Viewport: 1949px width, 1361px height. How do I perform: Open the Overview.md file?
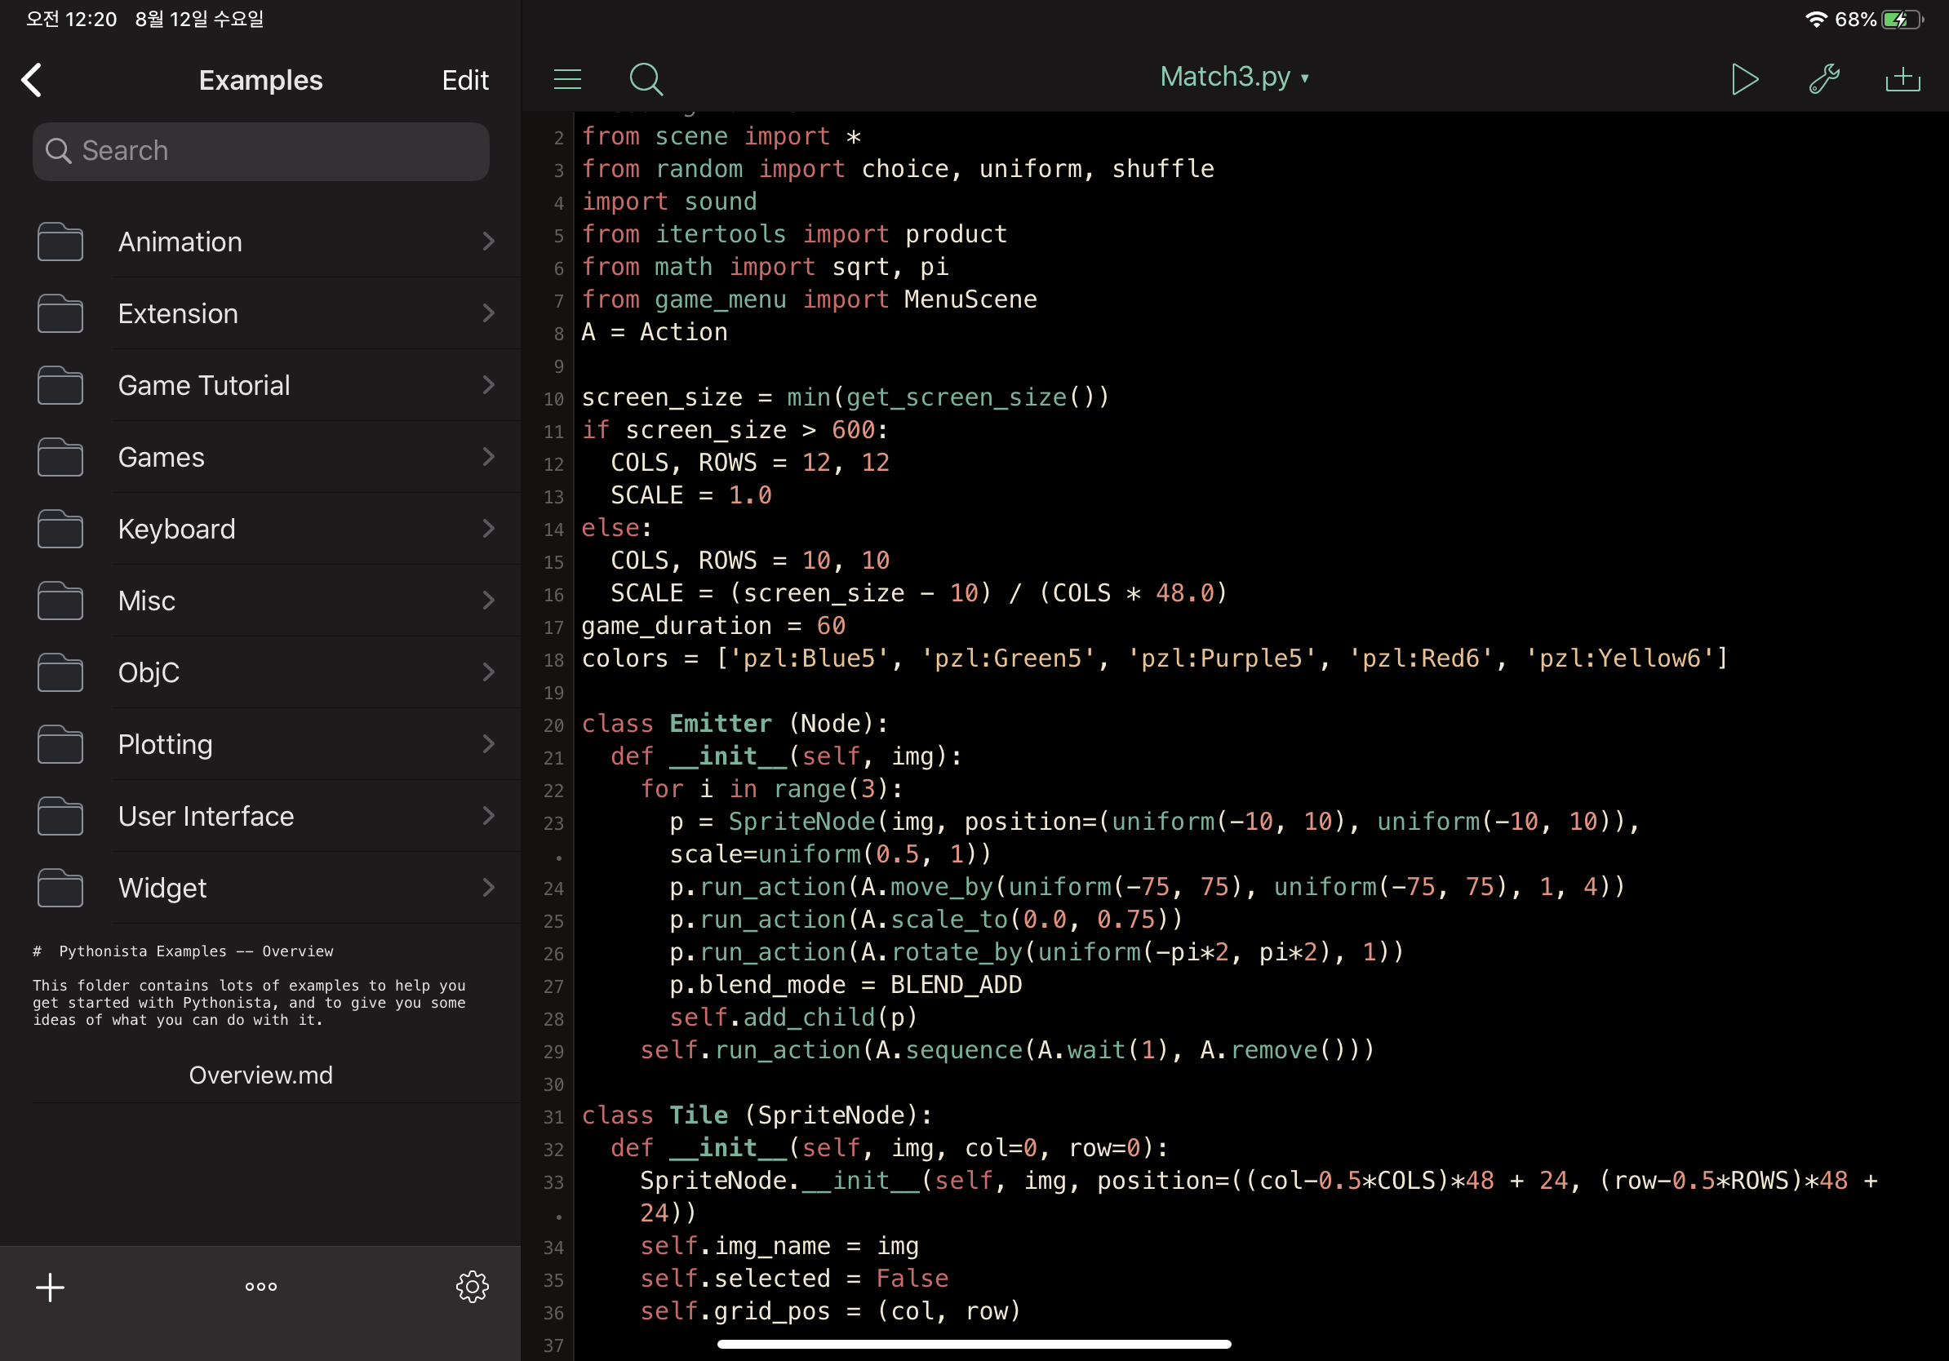260,1075
